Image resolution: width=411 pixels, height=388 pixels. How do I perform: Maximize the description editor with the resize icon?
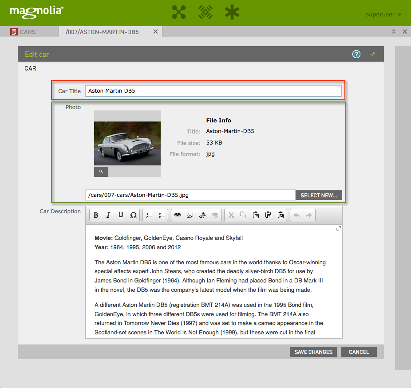click(x=338, y=228)
